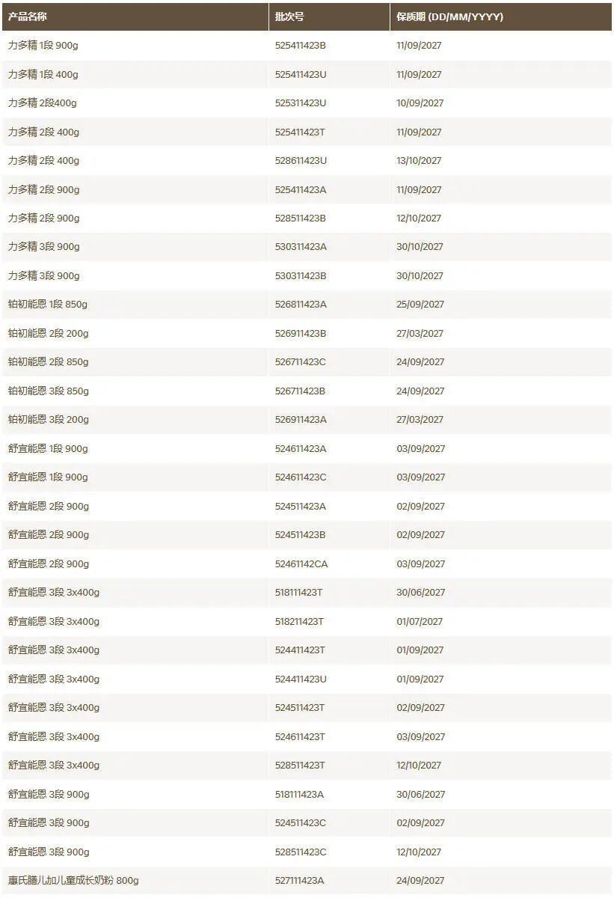The image size is (614, 898).
Task: Select batch number 518211423T
Action: (x=299, y=622)
